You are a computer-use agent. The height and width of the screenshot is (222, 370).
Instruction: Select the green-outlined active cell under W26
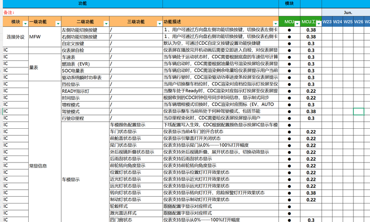(x=359, y=112)
